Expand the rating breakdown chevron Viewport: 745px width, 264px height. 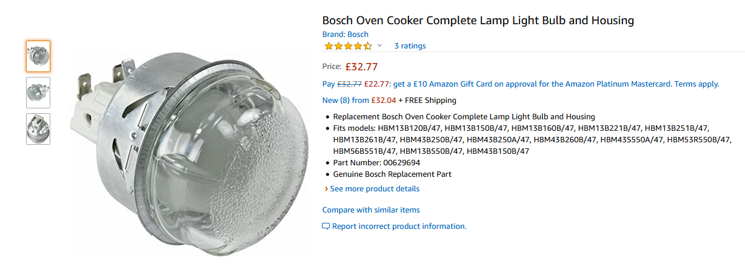(380, 46)
